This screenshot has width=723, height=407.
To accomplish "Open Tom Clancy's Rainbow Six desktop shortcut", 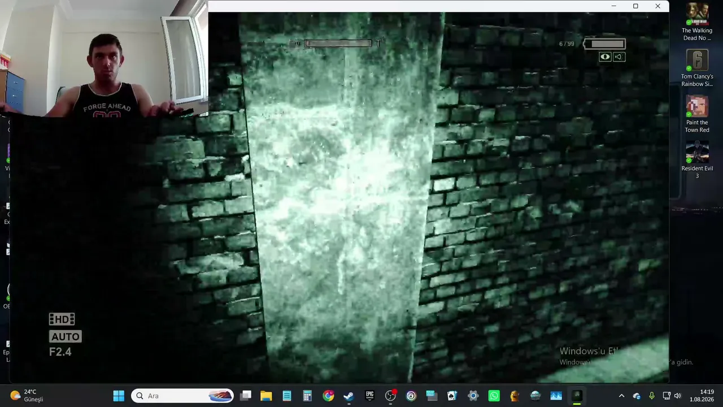I will pos(697,68).
